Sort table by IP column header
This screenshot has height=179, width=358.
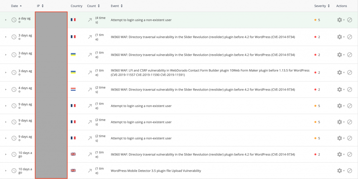pyautogui.click(x=40, y=6)
